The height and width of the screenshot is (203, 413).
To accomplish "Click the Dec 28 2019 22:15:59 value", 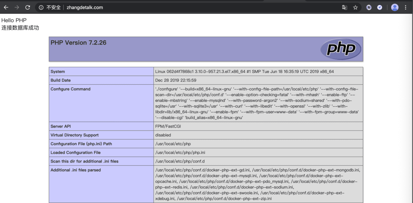I will (176, 80).
